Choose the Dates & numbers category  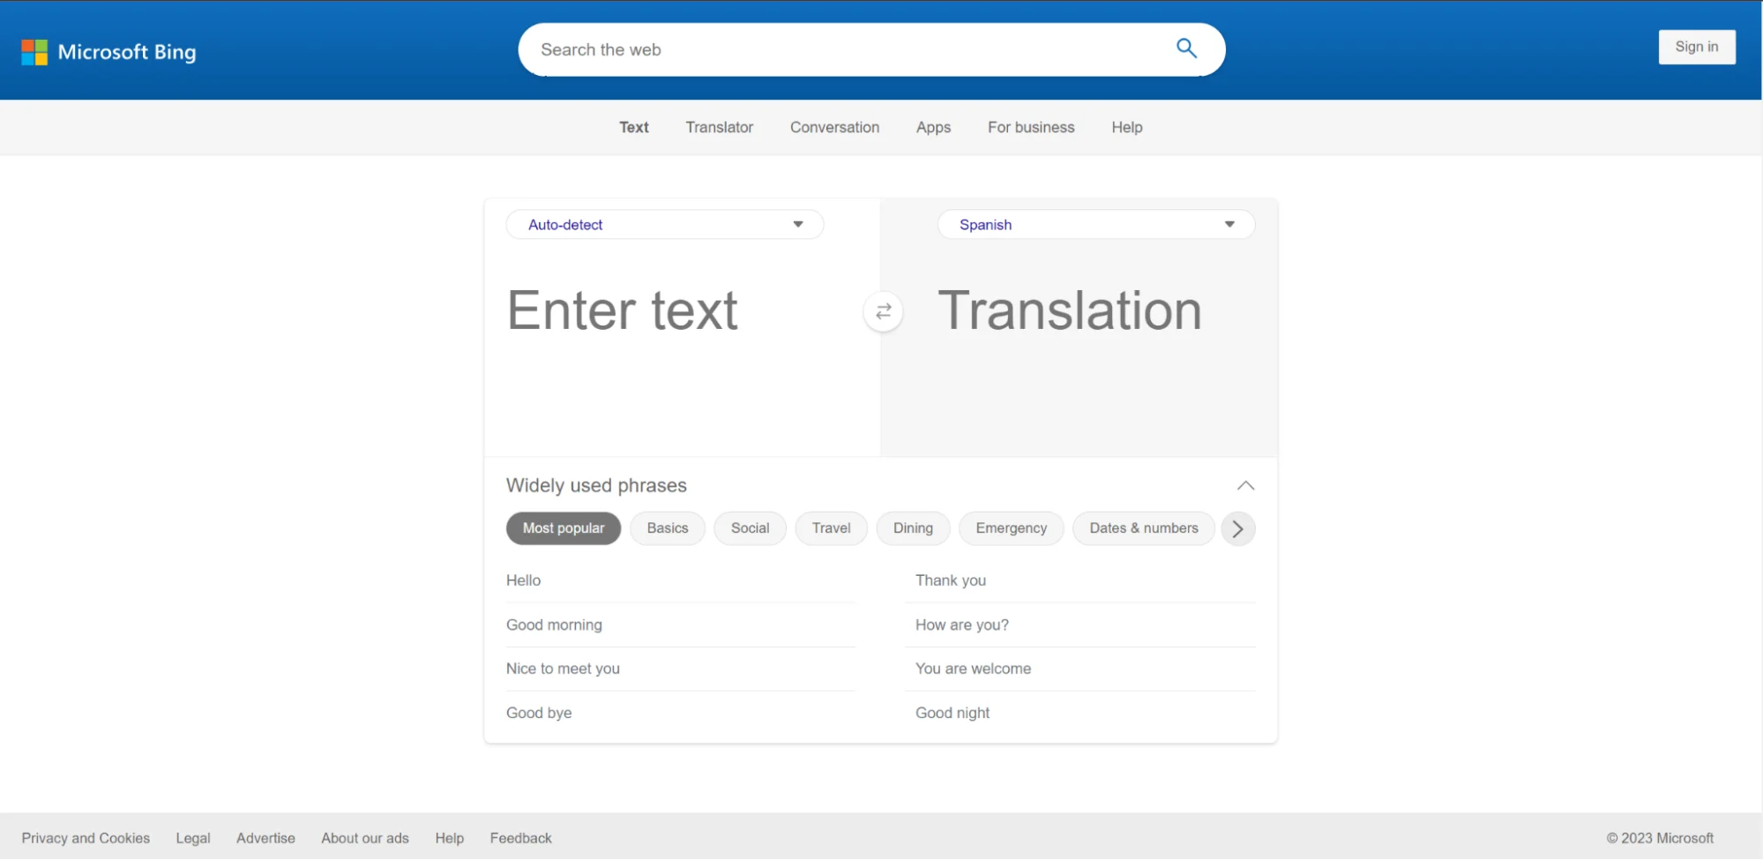[1143, 528]
